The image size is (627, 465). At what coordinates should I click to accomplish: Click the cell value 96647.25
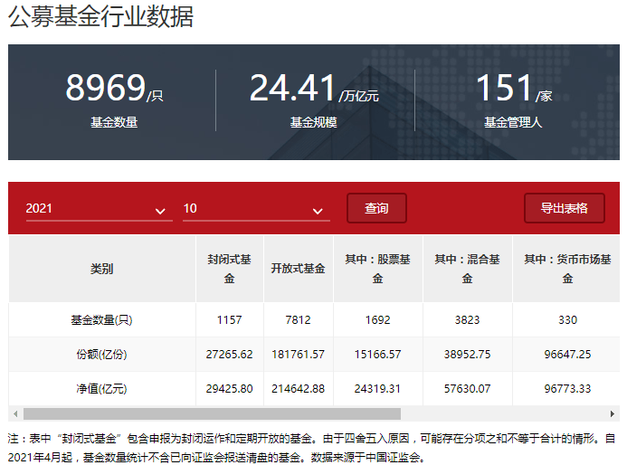tap(568, 355)
